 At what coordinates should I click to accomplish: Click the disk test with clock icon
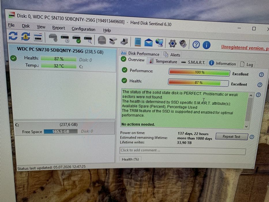(65, 39)
